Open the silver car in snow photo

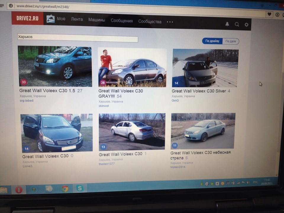click(x=205, y=68)
